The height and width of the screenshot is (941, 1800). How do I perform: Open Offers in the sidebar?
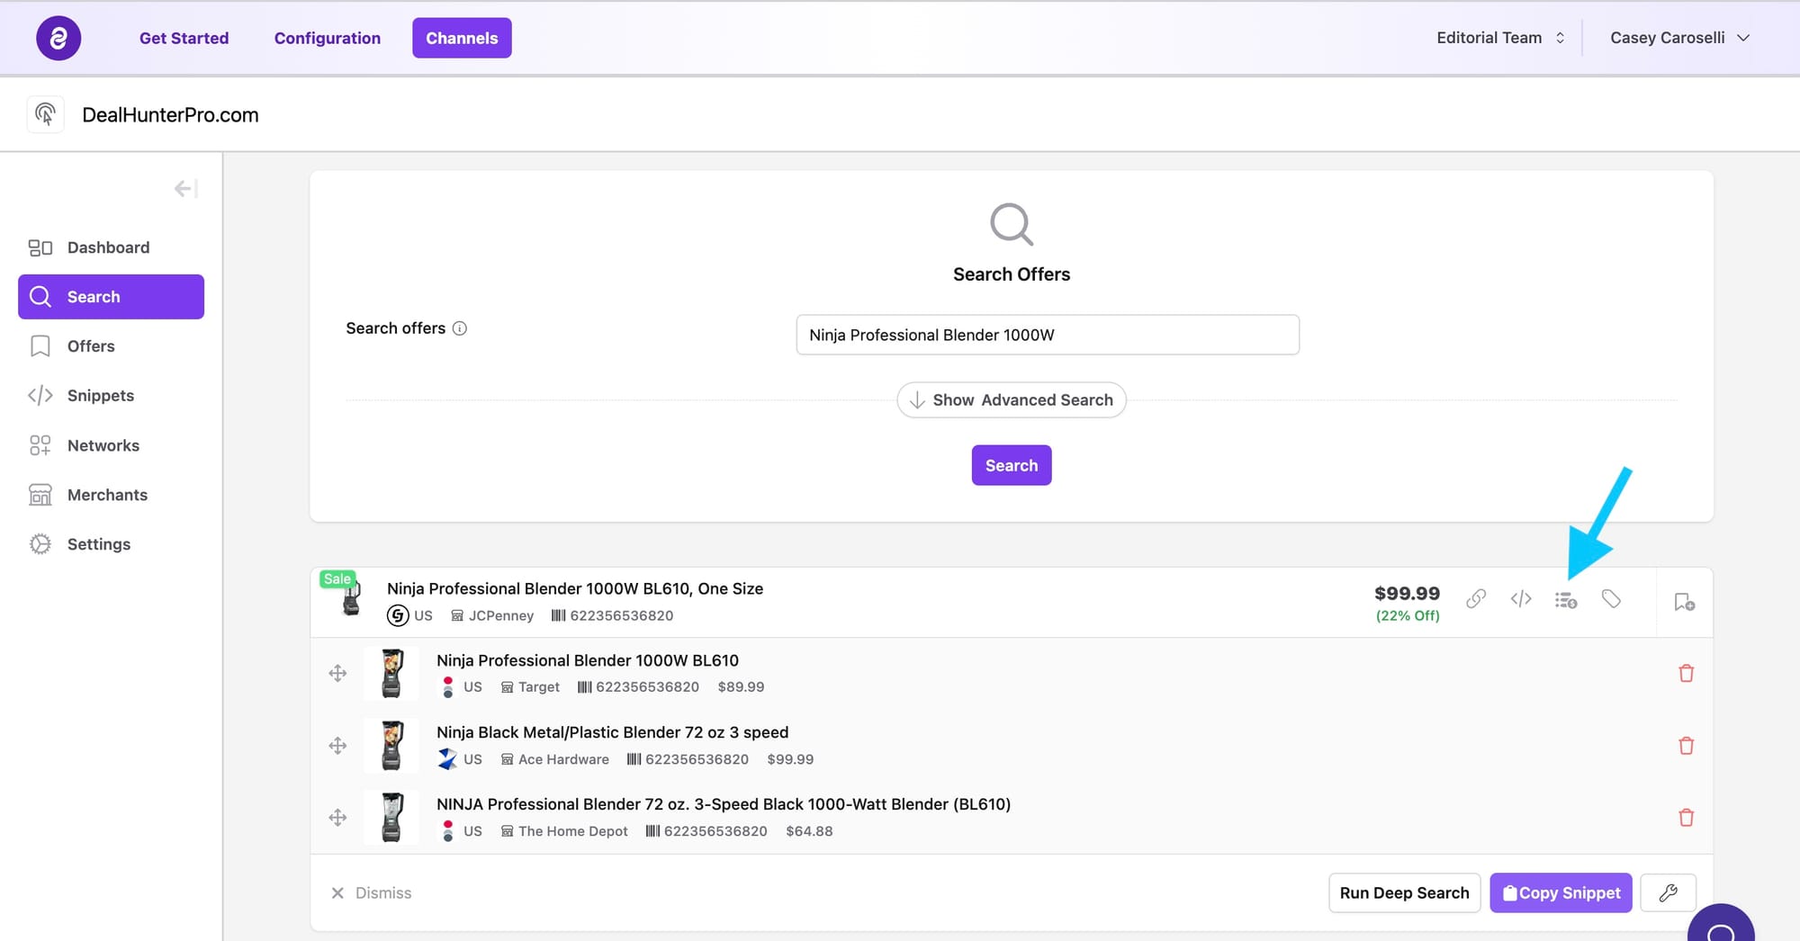pyautogui.click(x=111, y=346)
